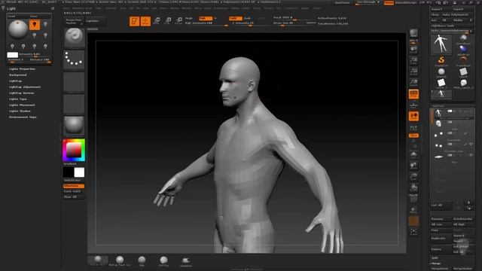
Task: Pick a hue in the color picker
Action: tap(74, 151)
